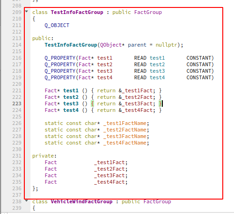Collapse the TestInfoFactGroup class fold arrow
Screen dimensions: 234x214
(27, 11)
